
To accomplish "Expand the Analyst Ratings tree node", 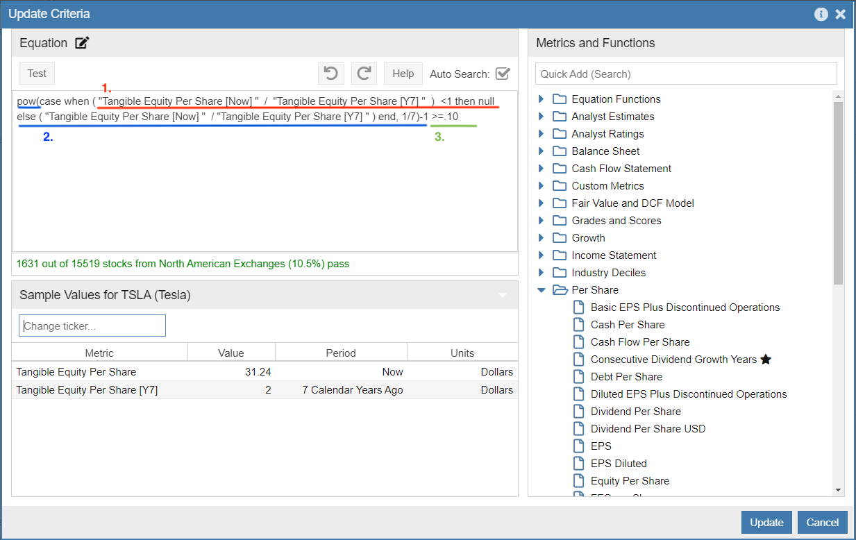I will click(542, 134).
